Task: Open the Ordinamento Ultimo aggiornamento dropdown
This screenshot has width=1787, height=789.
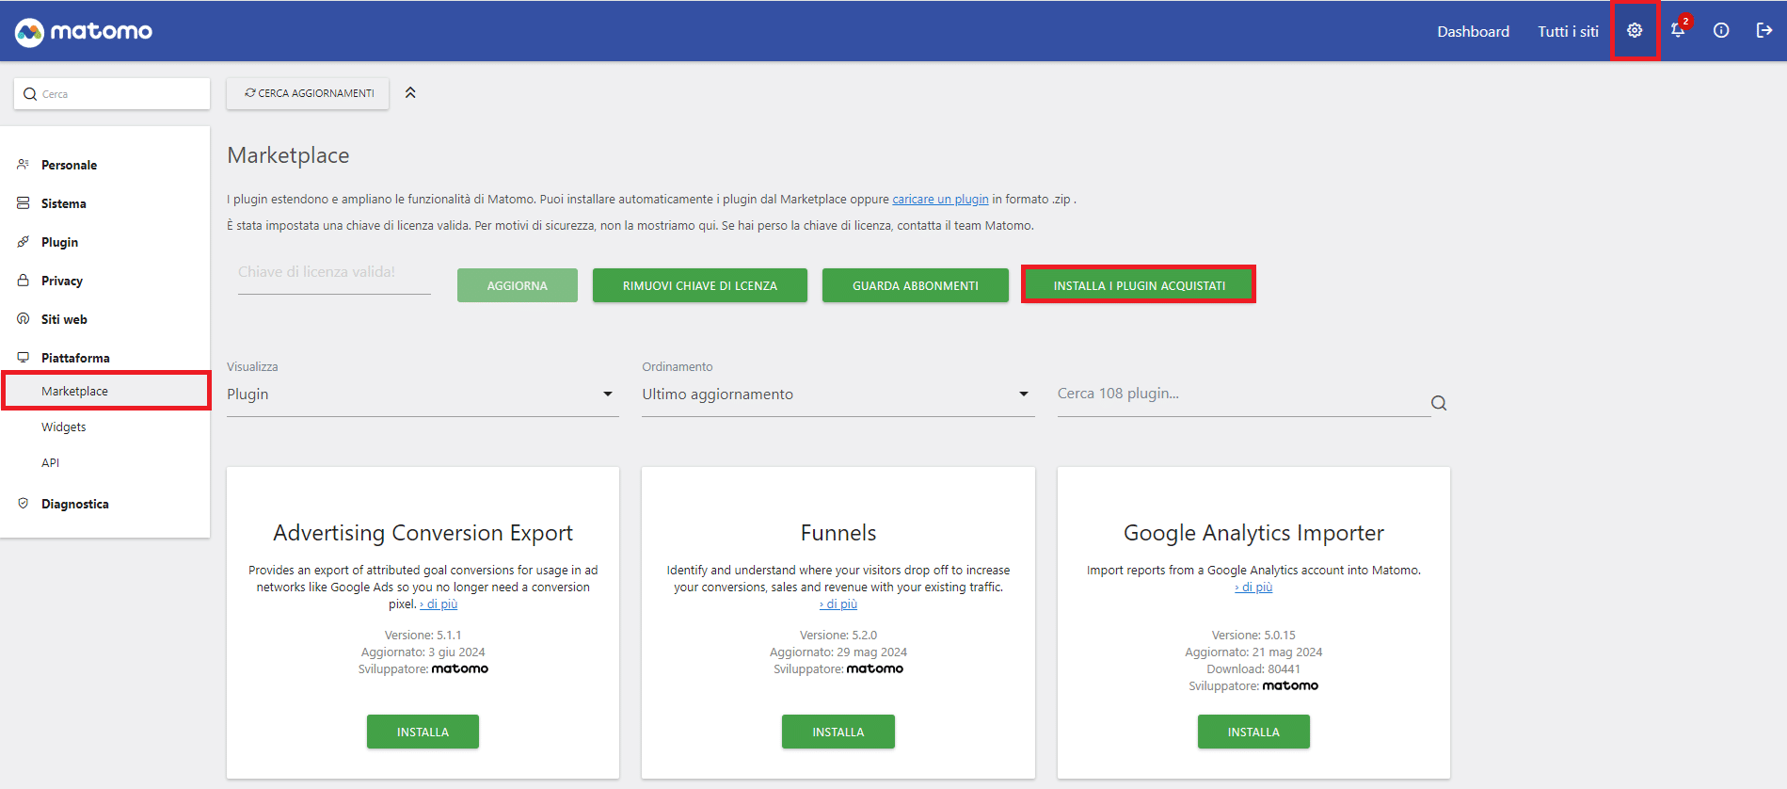Action: tap(838, 394)
